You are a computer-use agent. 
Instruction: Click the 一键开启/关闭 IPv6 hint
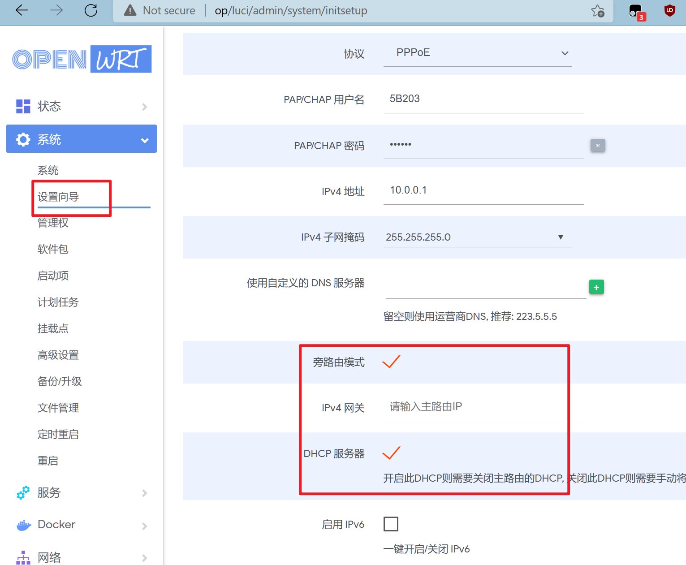tap(427, 549)
